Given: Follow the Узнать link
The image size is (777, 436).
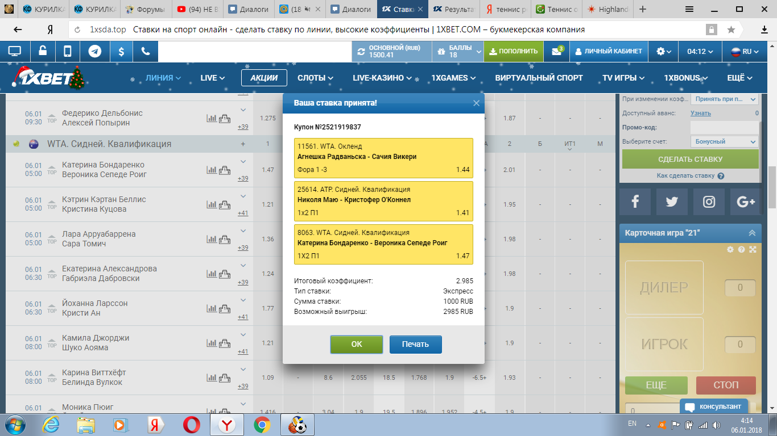Looking at the screenshot, I should [x=701, y=113].
